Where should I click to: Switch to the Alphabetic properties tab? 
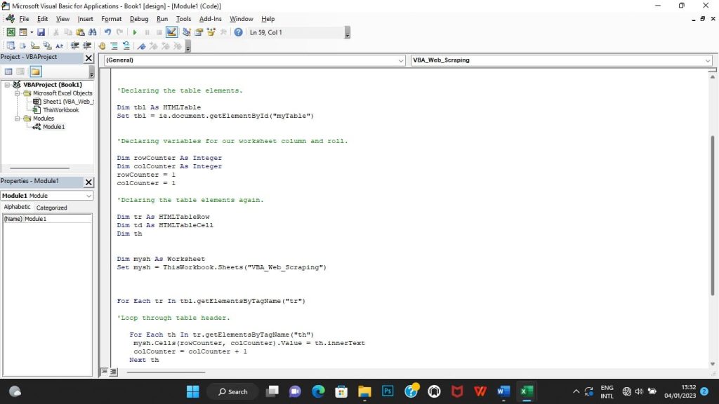click(17, 207)
